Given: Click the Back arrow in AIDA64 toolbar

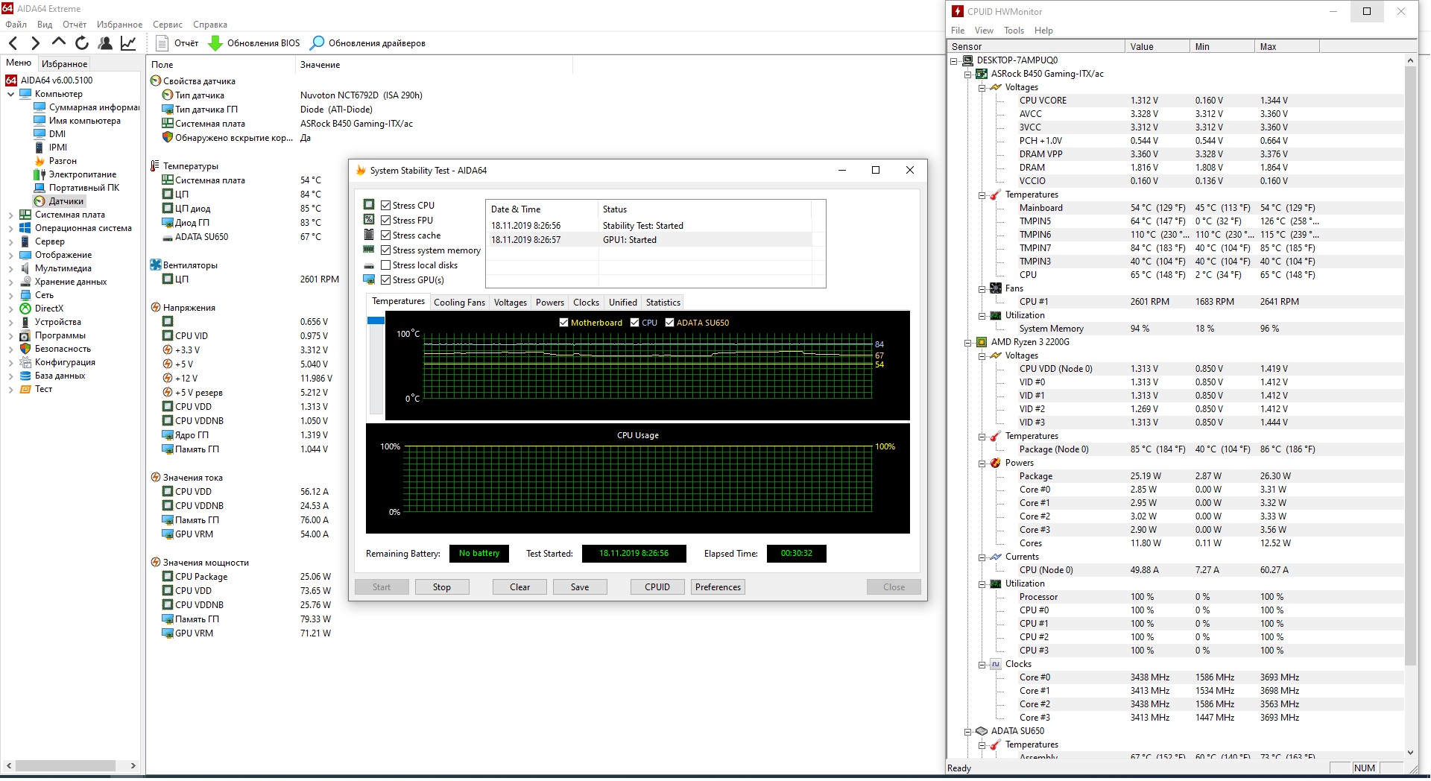Looking at the screenshot, I should click(x=13, y=43).
